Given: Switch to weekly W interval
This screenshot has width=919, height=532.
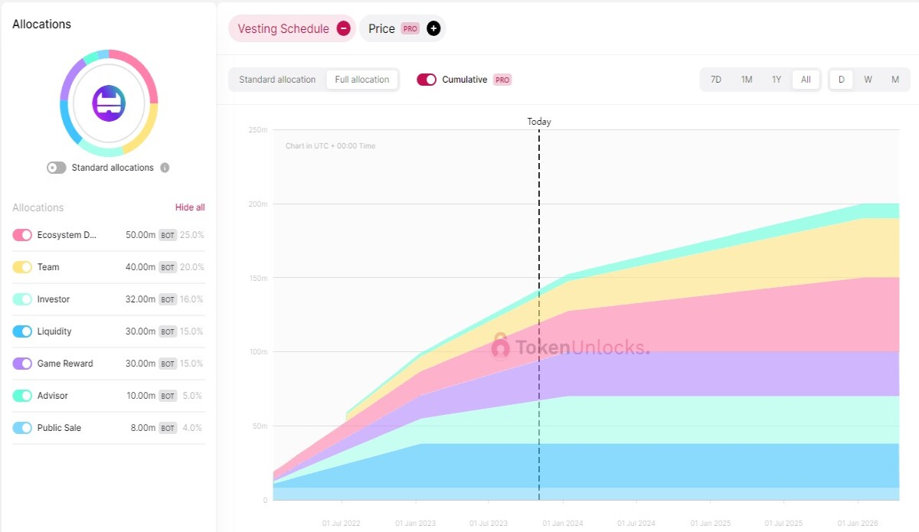Looking at the screenshot, I should pos(868,80).
